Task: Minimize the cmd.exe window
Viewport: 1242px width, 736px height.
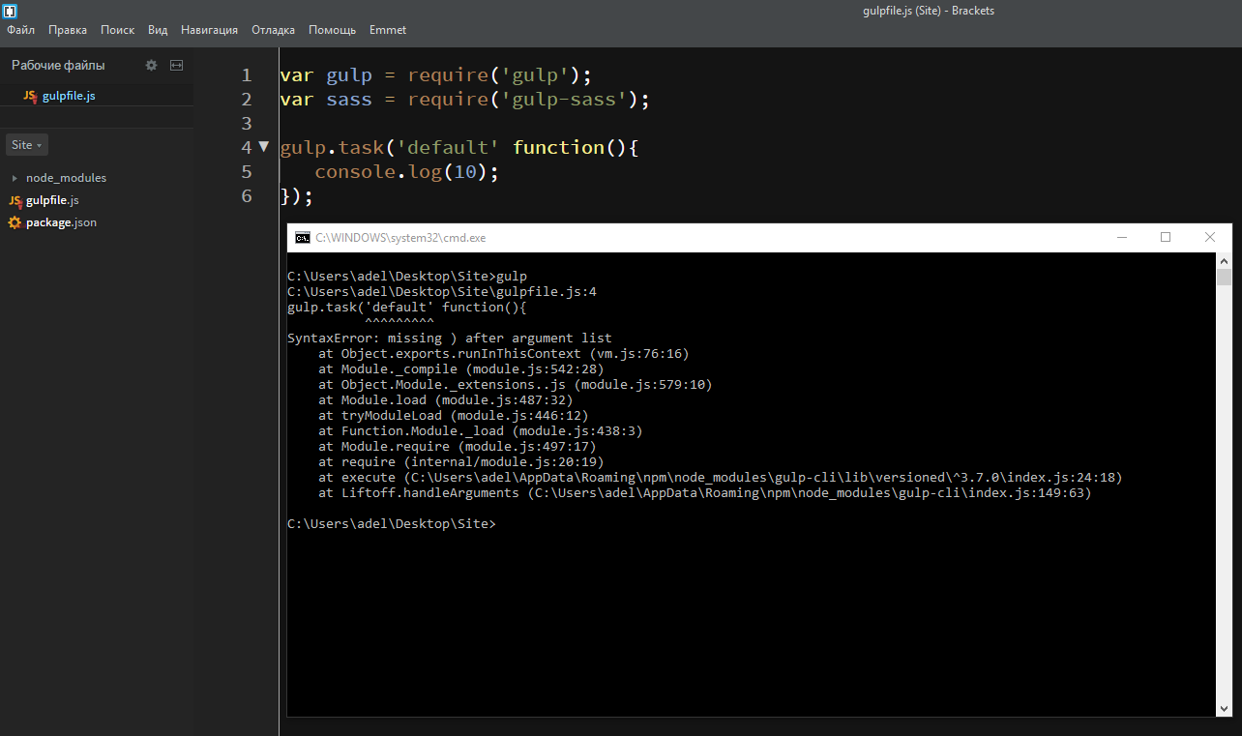Action: 1121,237
